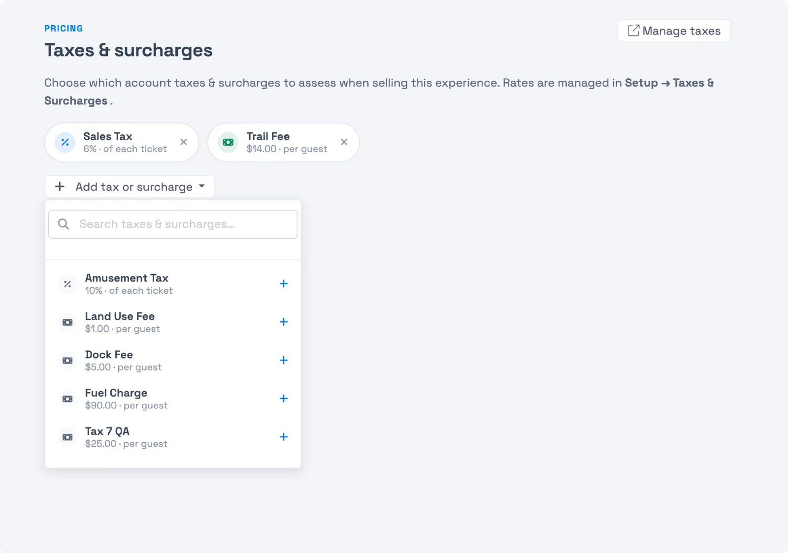Click the external-link icon in Manage taxes
The width and height of the screenshot is (788, 553).
(x=633, y=31)
